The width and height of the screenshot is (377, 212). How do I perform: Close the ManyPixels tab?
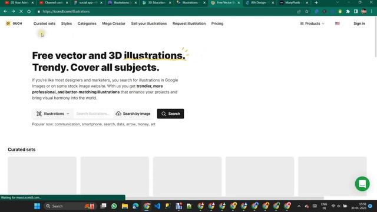coord(307,2)
